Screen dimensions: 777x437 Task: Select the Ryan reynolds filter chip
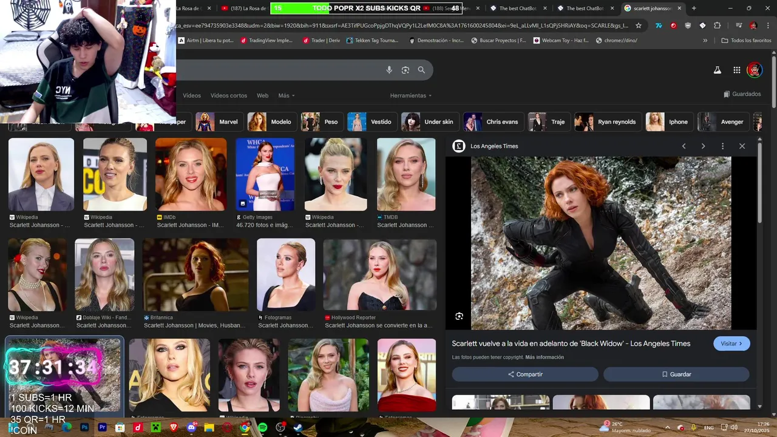click(608, 122)
